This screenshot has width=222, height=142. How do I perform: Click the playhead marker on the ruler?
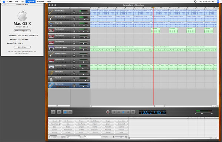(153, 8)
